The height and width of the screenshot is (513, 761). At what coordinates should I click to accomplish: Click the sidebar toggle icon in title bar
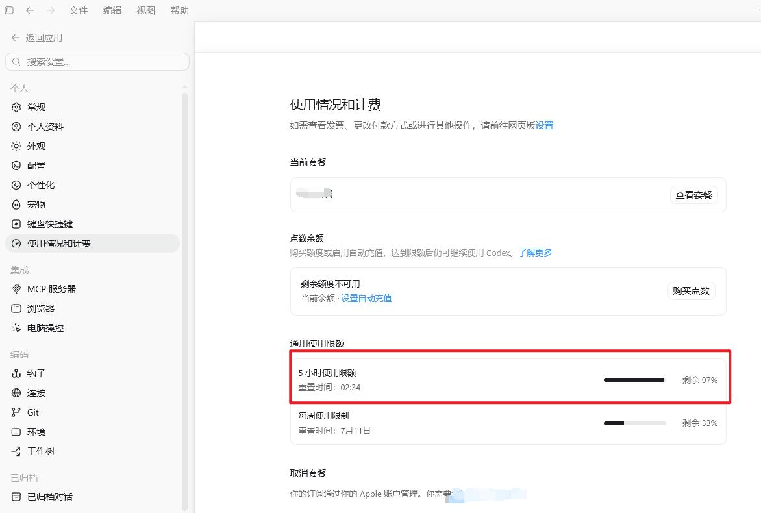[x=9, y=10]
